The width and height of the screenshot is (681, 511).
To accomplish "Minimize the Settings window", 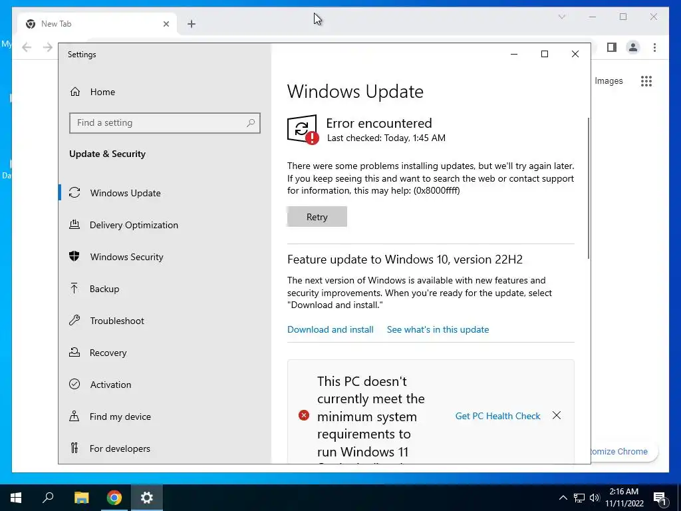I will 514,54.
